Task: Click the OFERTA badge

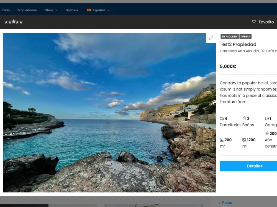Action: (x=245, y=36)
